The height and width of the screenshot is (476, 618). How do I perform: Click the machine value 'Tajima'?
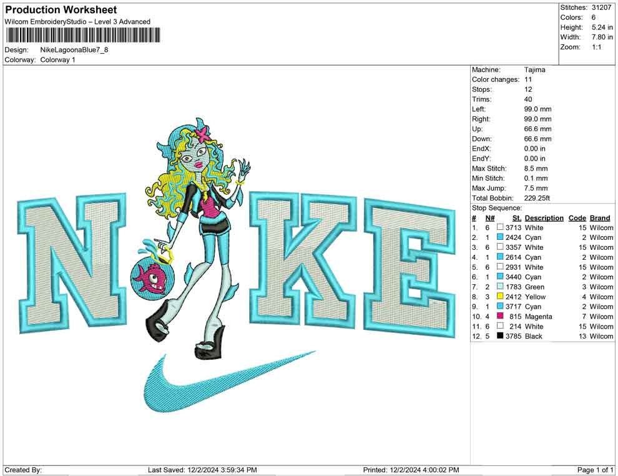coord(534,69)
